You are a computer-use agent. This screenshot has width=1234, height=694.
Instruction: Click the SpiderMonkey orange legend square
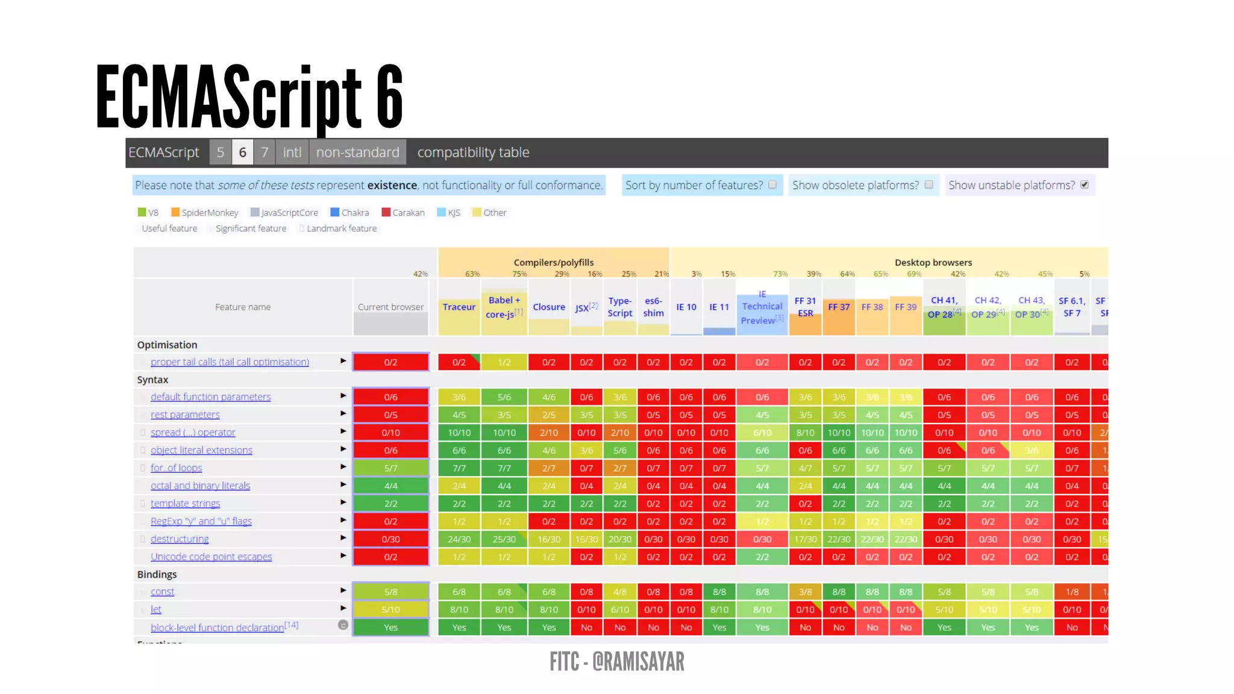click(x=175, y=212)
